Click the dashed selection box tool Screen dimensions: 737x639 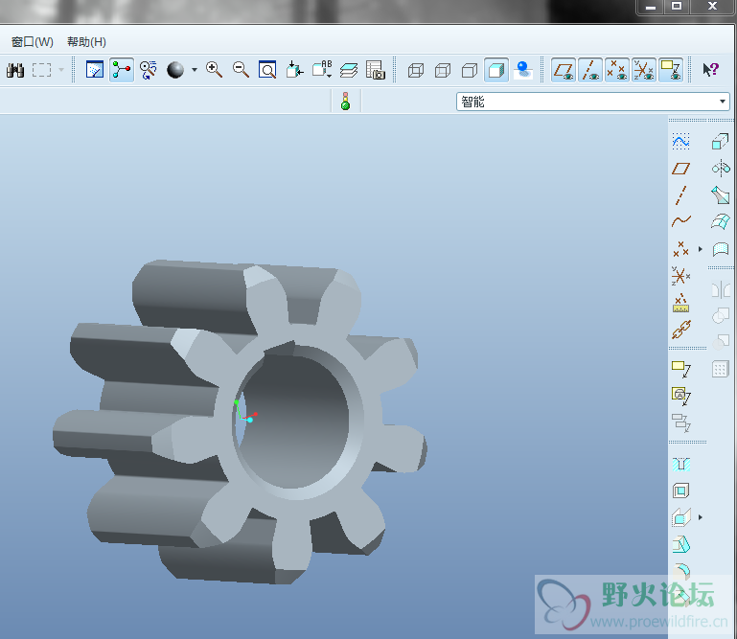point(41,71)
